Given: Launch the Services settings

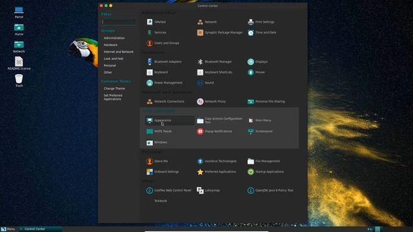Looking at the screenshot, I should [156, 32].
